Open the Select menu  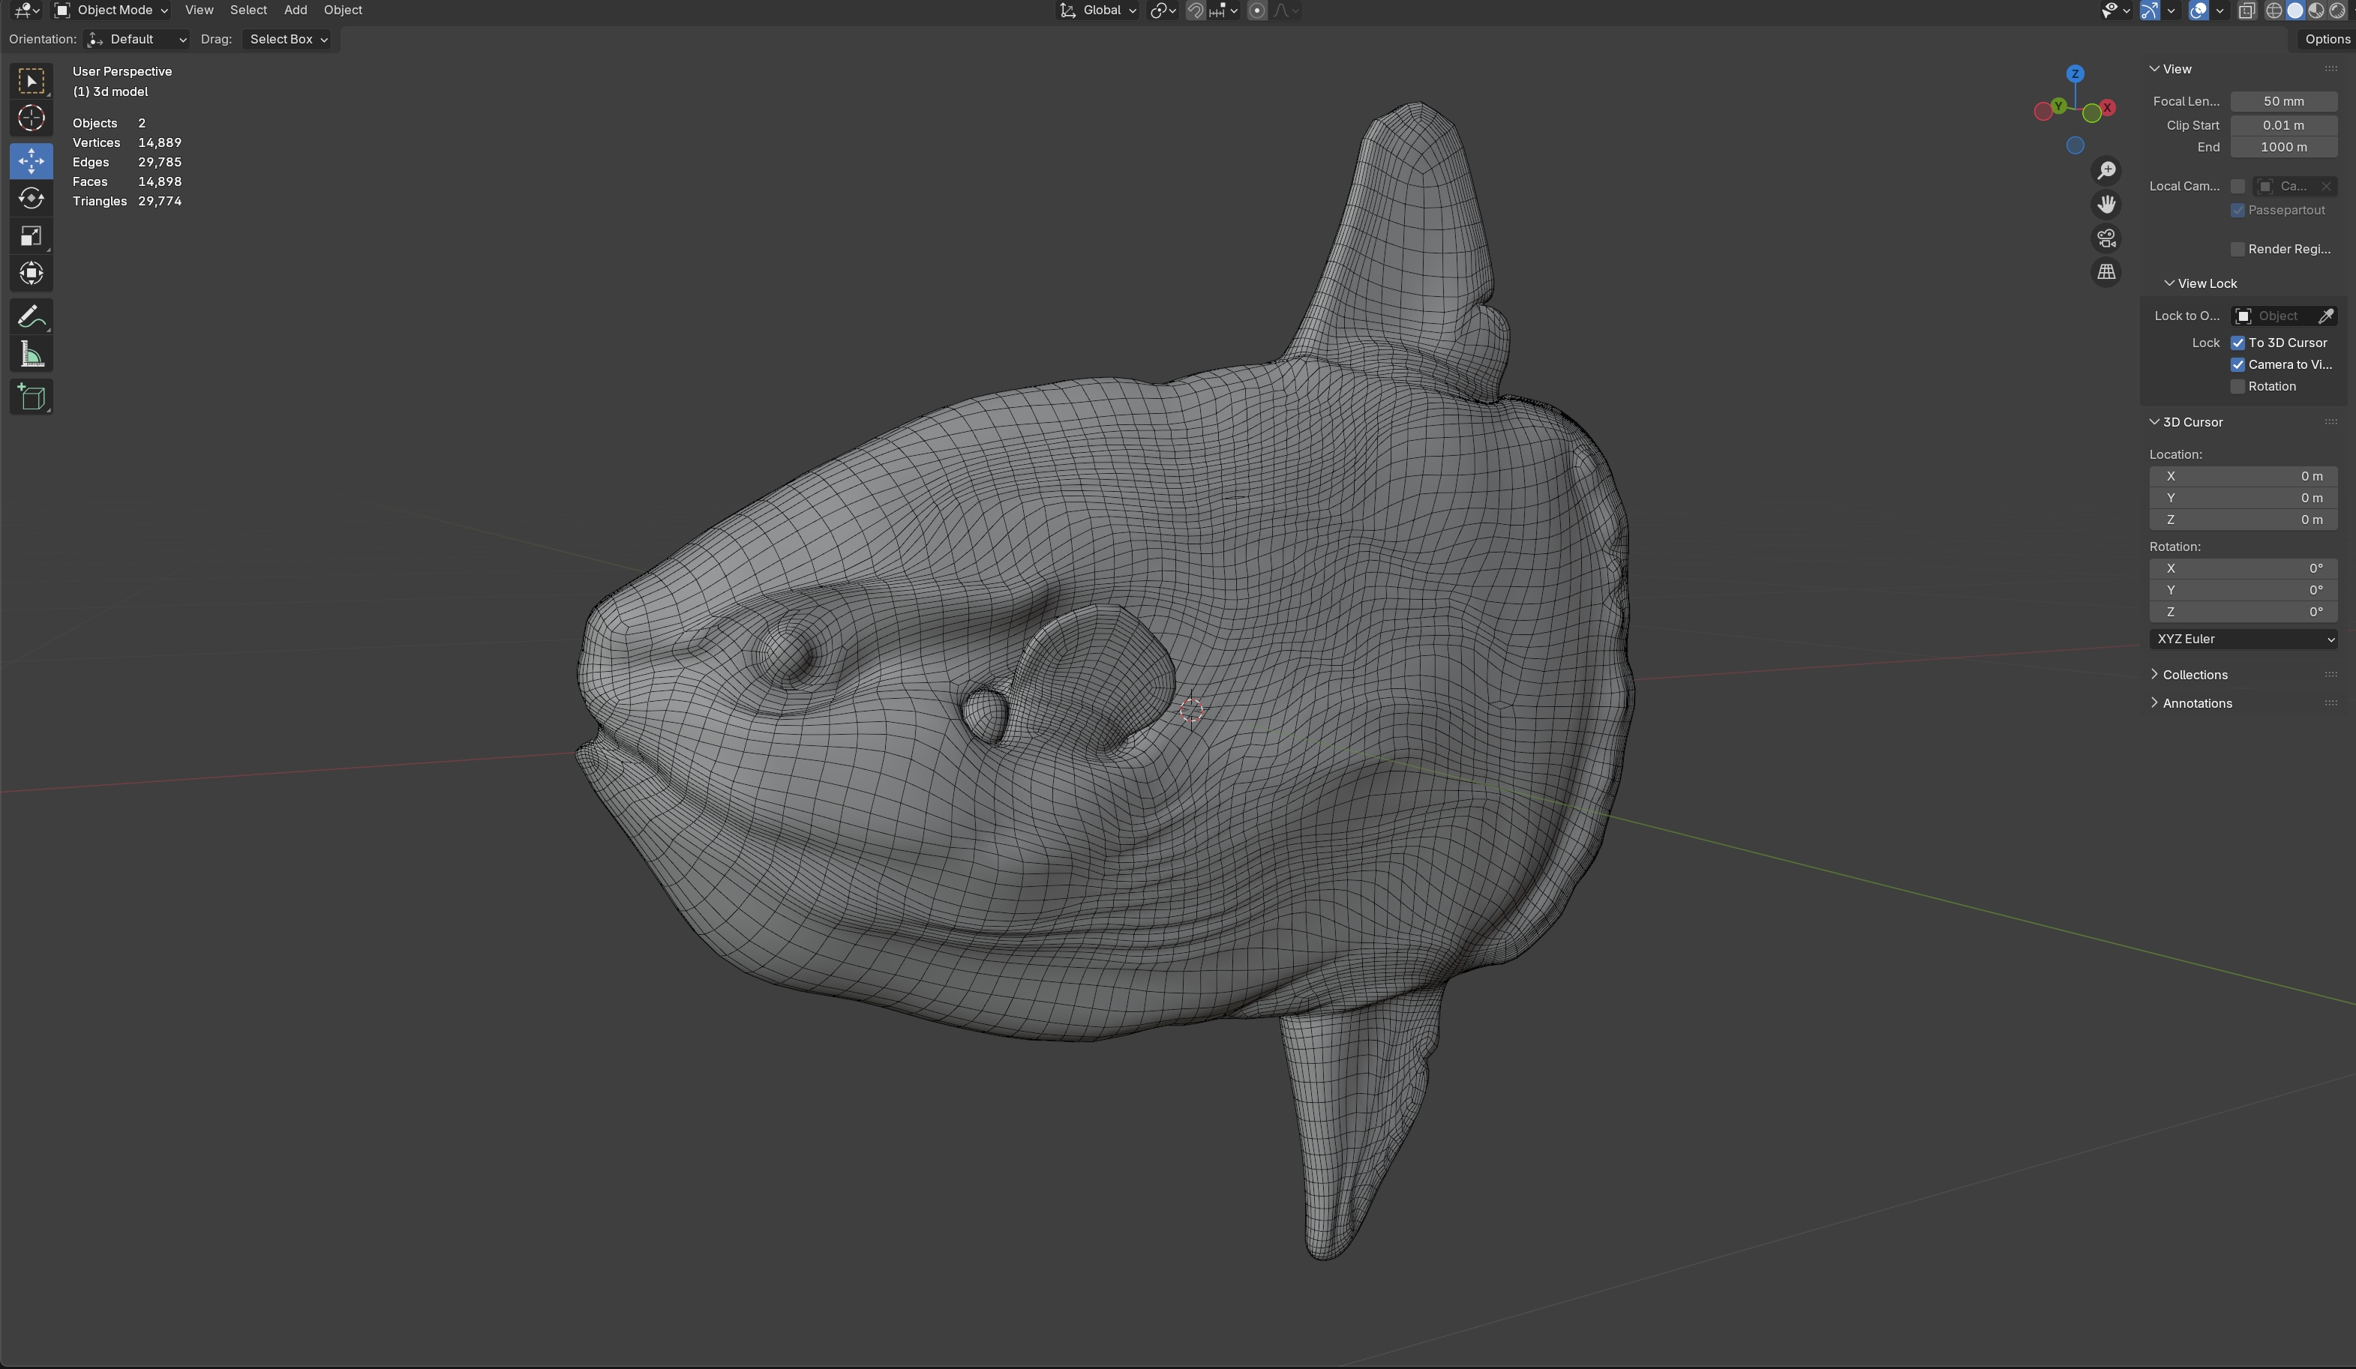tap(248, 10)
